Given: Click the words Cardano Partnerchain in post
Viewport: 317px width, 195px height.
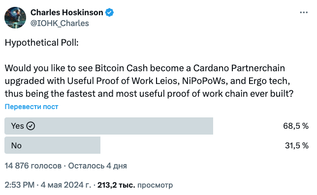Looking at the screenshot, I should (x=239, y=68).
